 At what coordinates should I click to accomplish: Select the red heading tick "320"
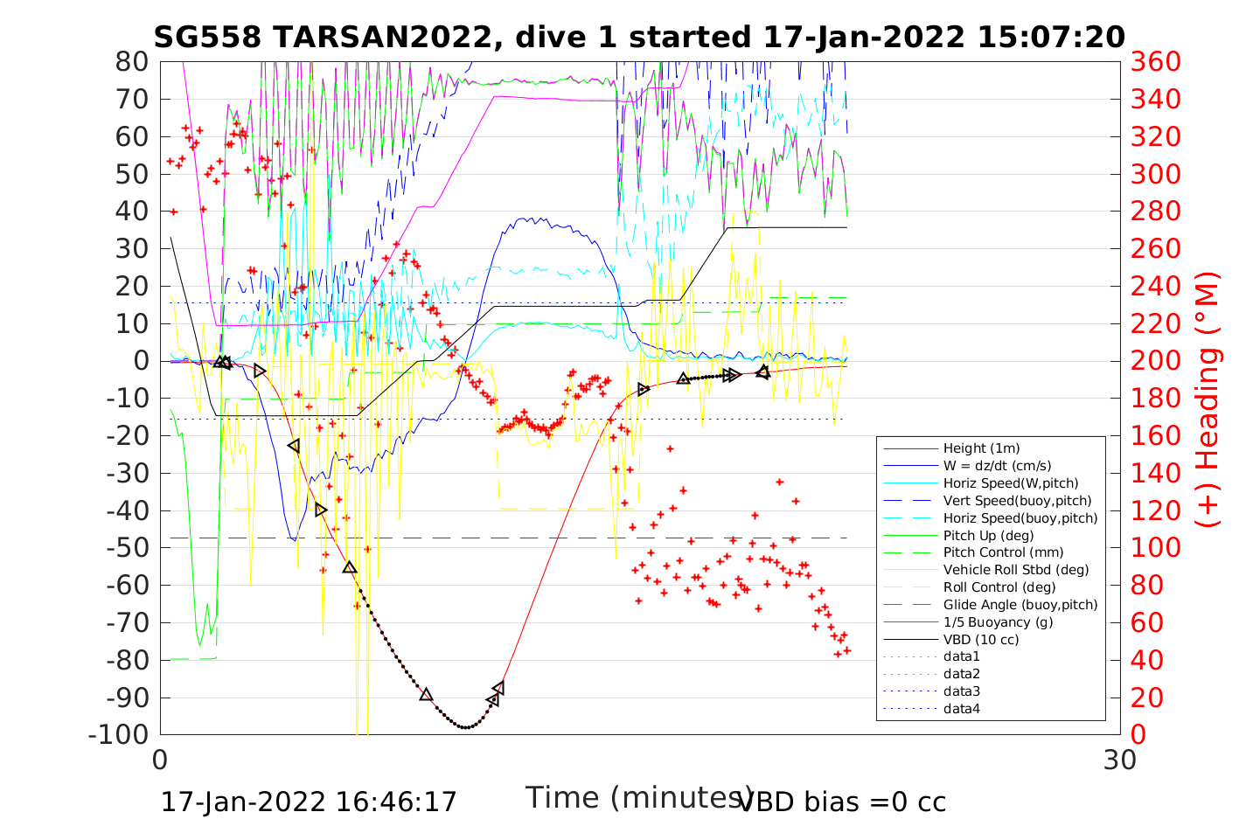tap(1156, 136)
